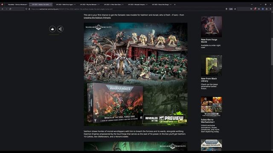Open the Balance Dataslate sidebar thumbnail

[x=212, y=145]
